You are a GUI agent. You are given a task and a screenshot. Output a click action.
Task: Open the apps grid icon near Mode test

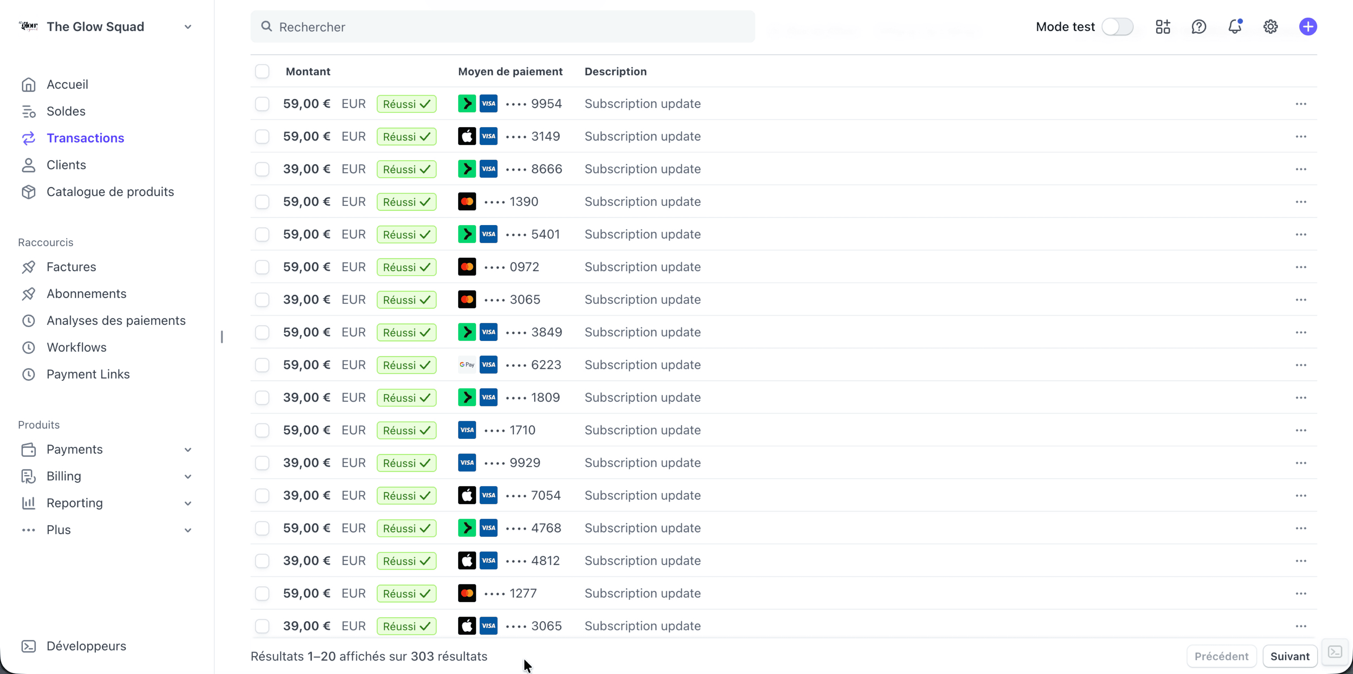coord(1162,26)
